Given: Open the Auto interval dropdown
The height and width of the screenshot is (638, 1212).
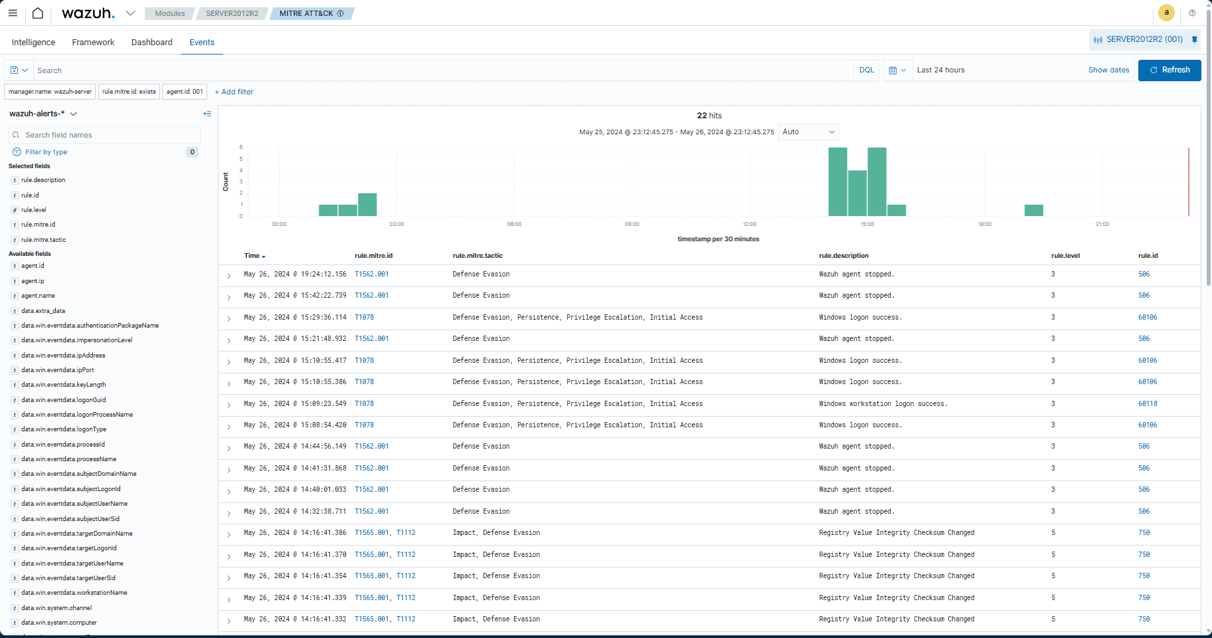Looking at the screenshot, I should pyautogui.click(x=808, y=132).
